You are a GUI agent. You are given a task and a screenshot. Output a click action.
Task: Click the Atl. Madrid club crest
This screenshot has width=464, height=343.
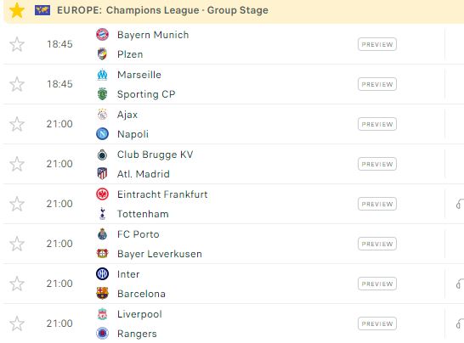click(x=102, y=174)
